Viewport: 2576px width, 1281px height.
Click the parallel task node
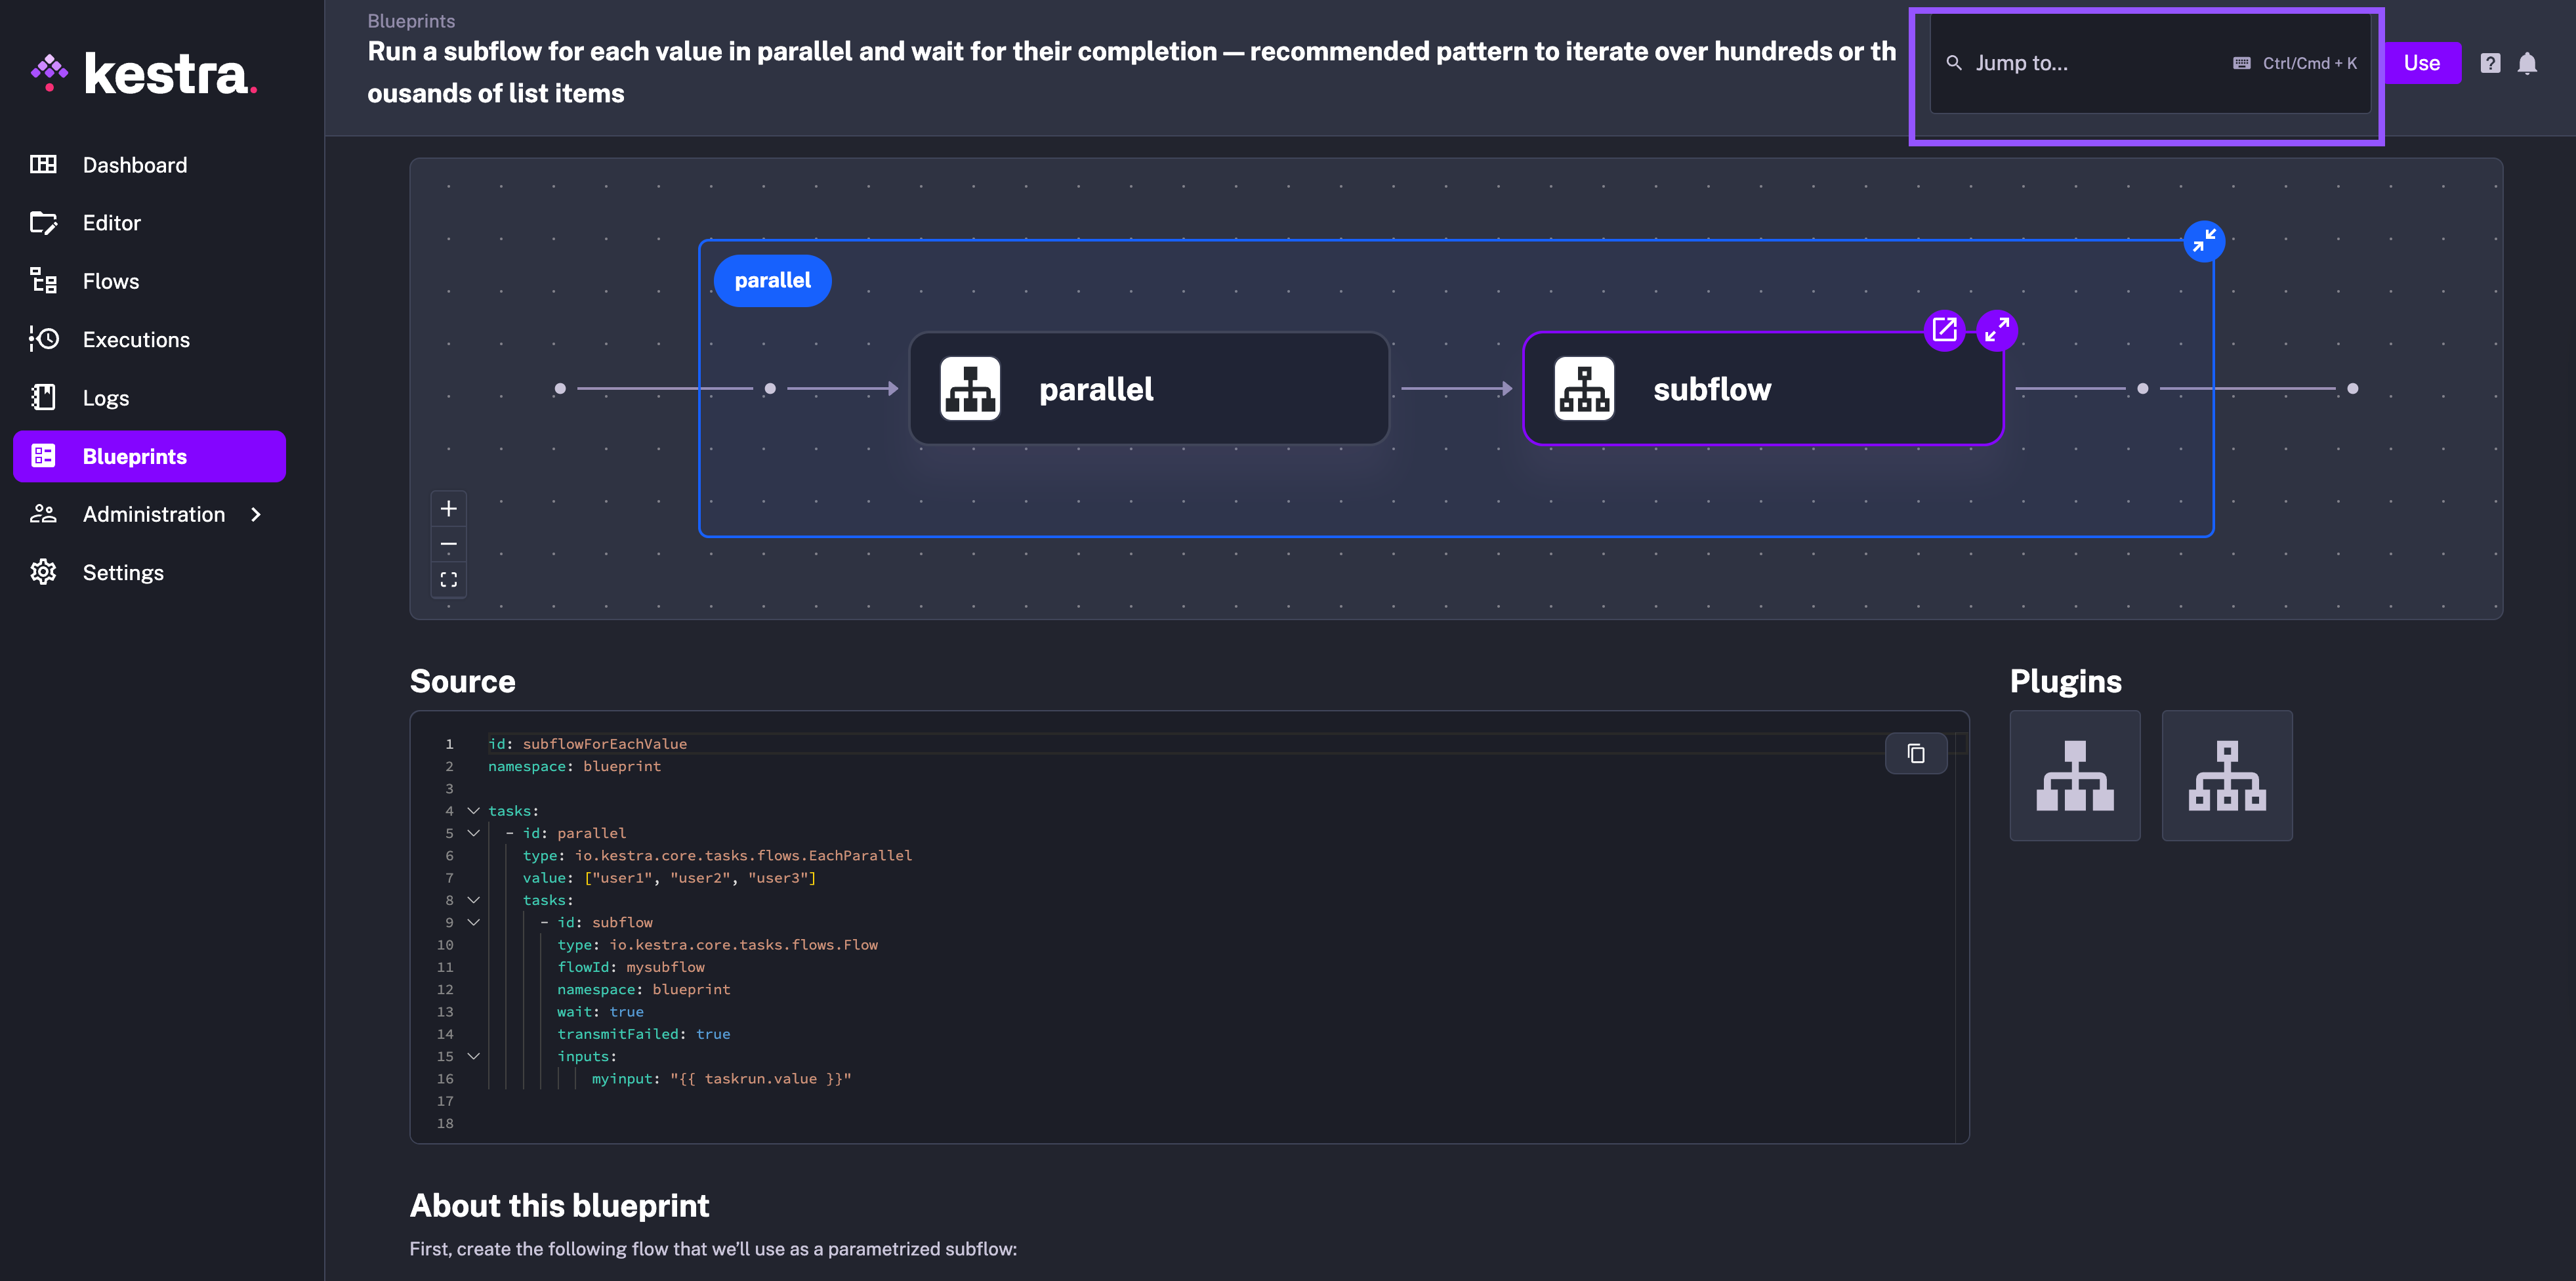coord(1149,389)
